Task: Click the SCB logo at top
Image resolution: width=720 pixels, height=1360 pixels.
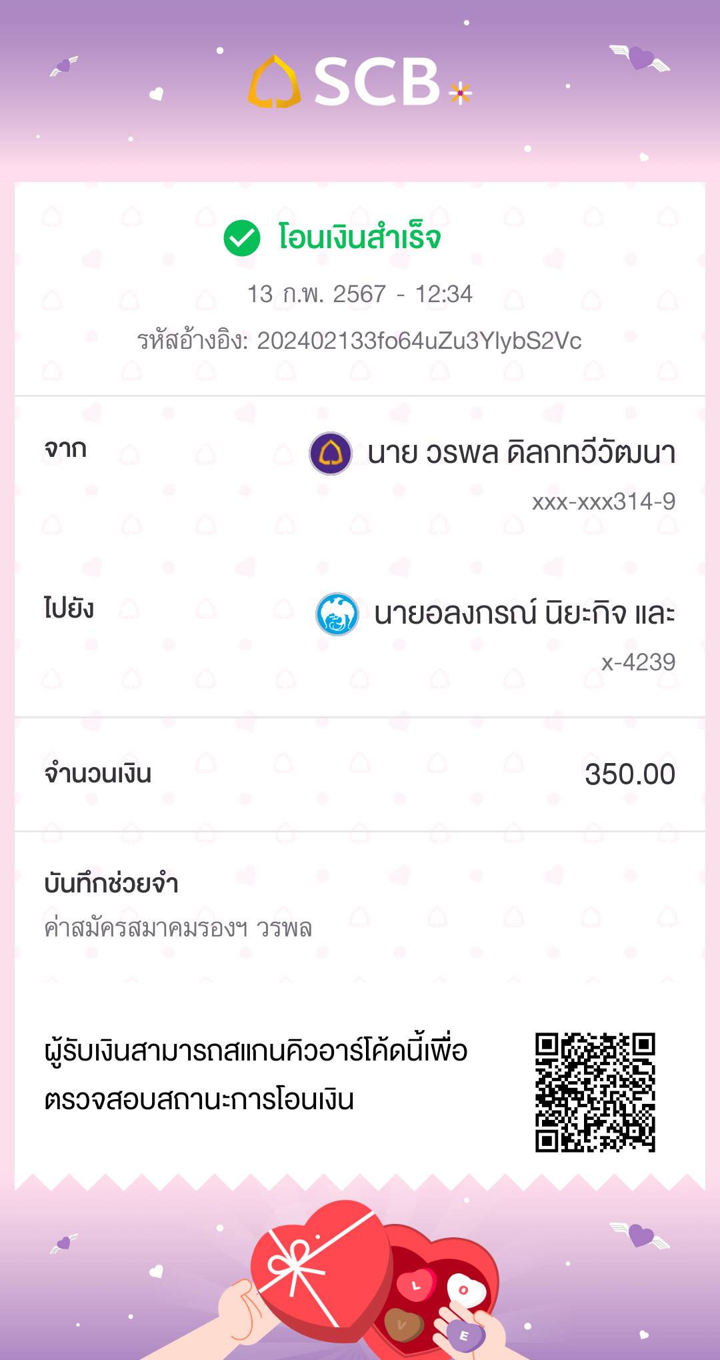Action: (x=344, y=82)
